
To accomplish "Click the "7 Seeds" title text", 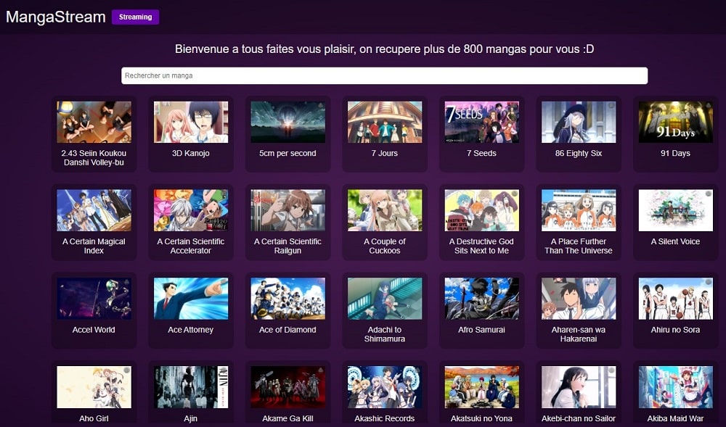I will [481, 154].
